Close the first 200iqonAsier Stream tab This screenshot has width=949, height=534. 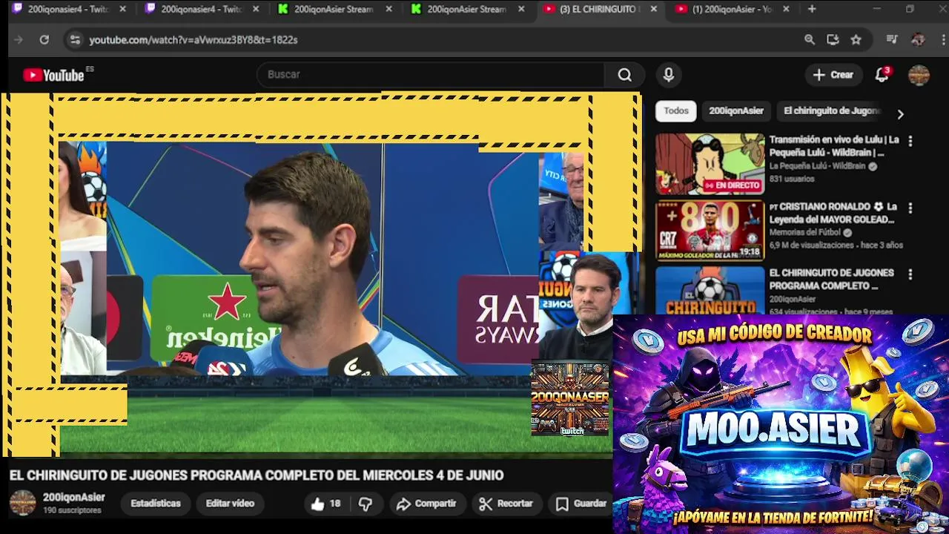[x=388, y=9]
